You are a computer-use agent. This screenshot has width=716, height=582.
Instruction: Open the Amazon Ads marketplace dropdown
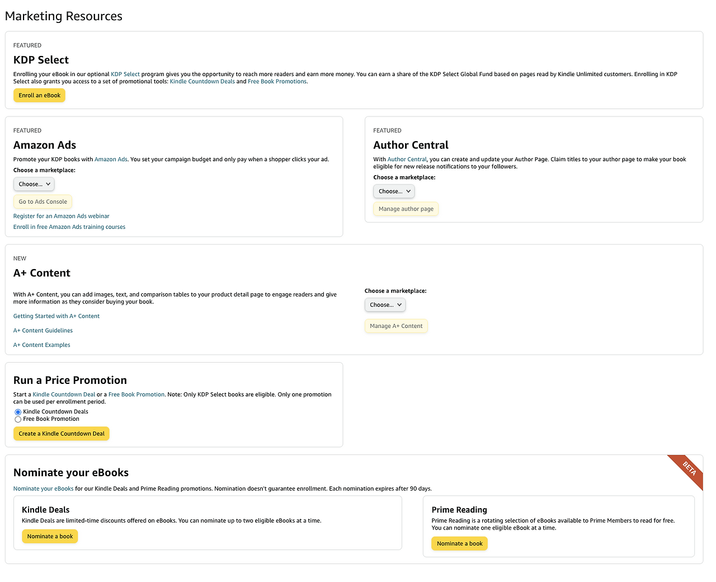(34, 184)
